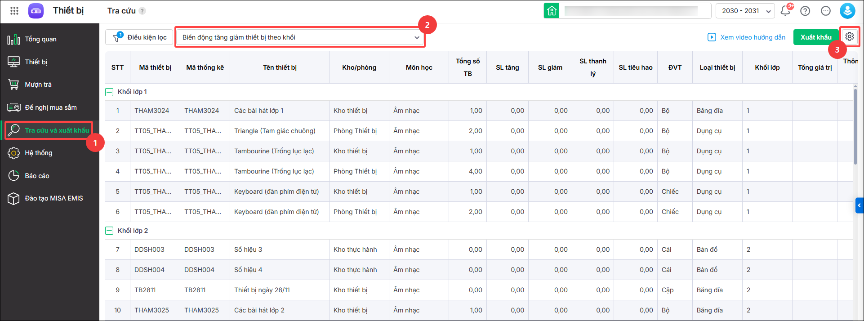Viewport: 864px width, 321px height.
Task: Open the Thiết bị monitor icon in sidebar
Action: click(13, 62)
